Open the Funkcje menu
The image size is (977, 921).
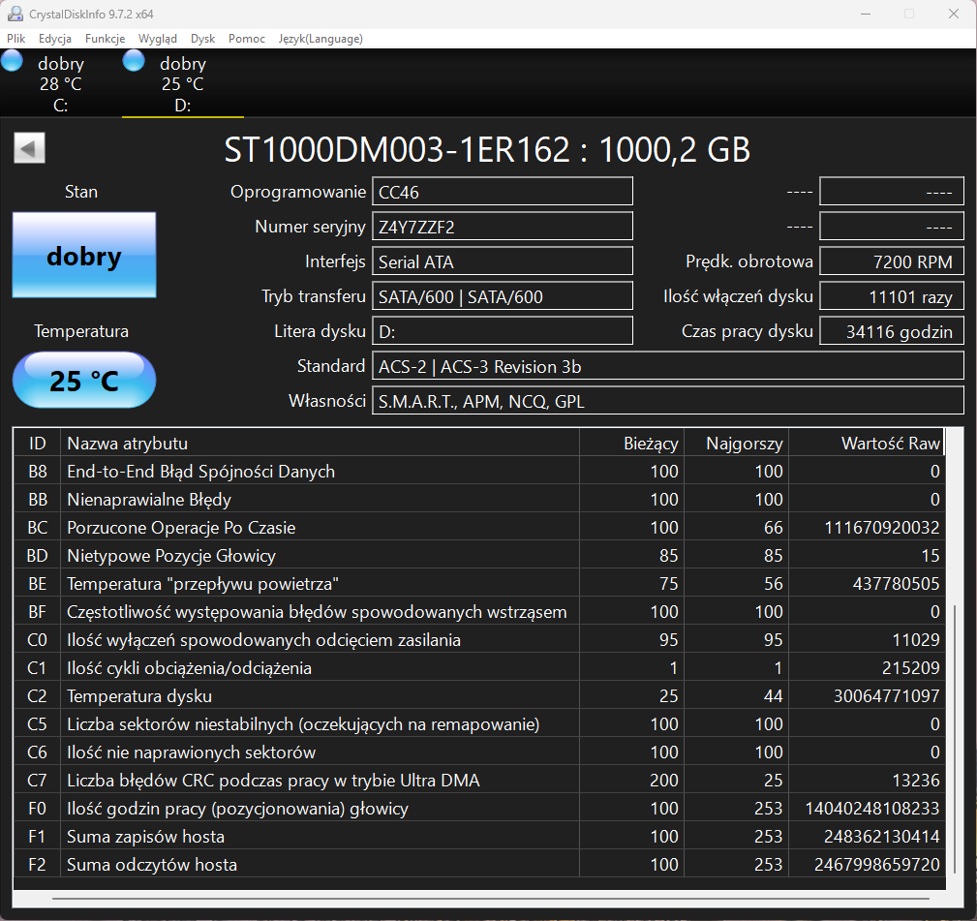tap(105, 39)
